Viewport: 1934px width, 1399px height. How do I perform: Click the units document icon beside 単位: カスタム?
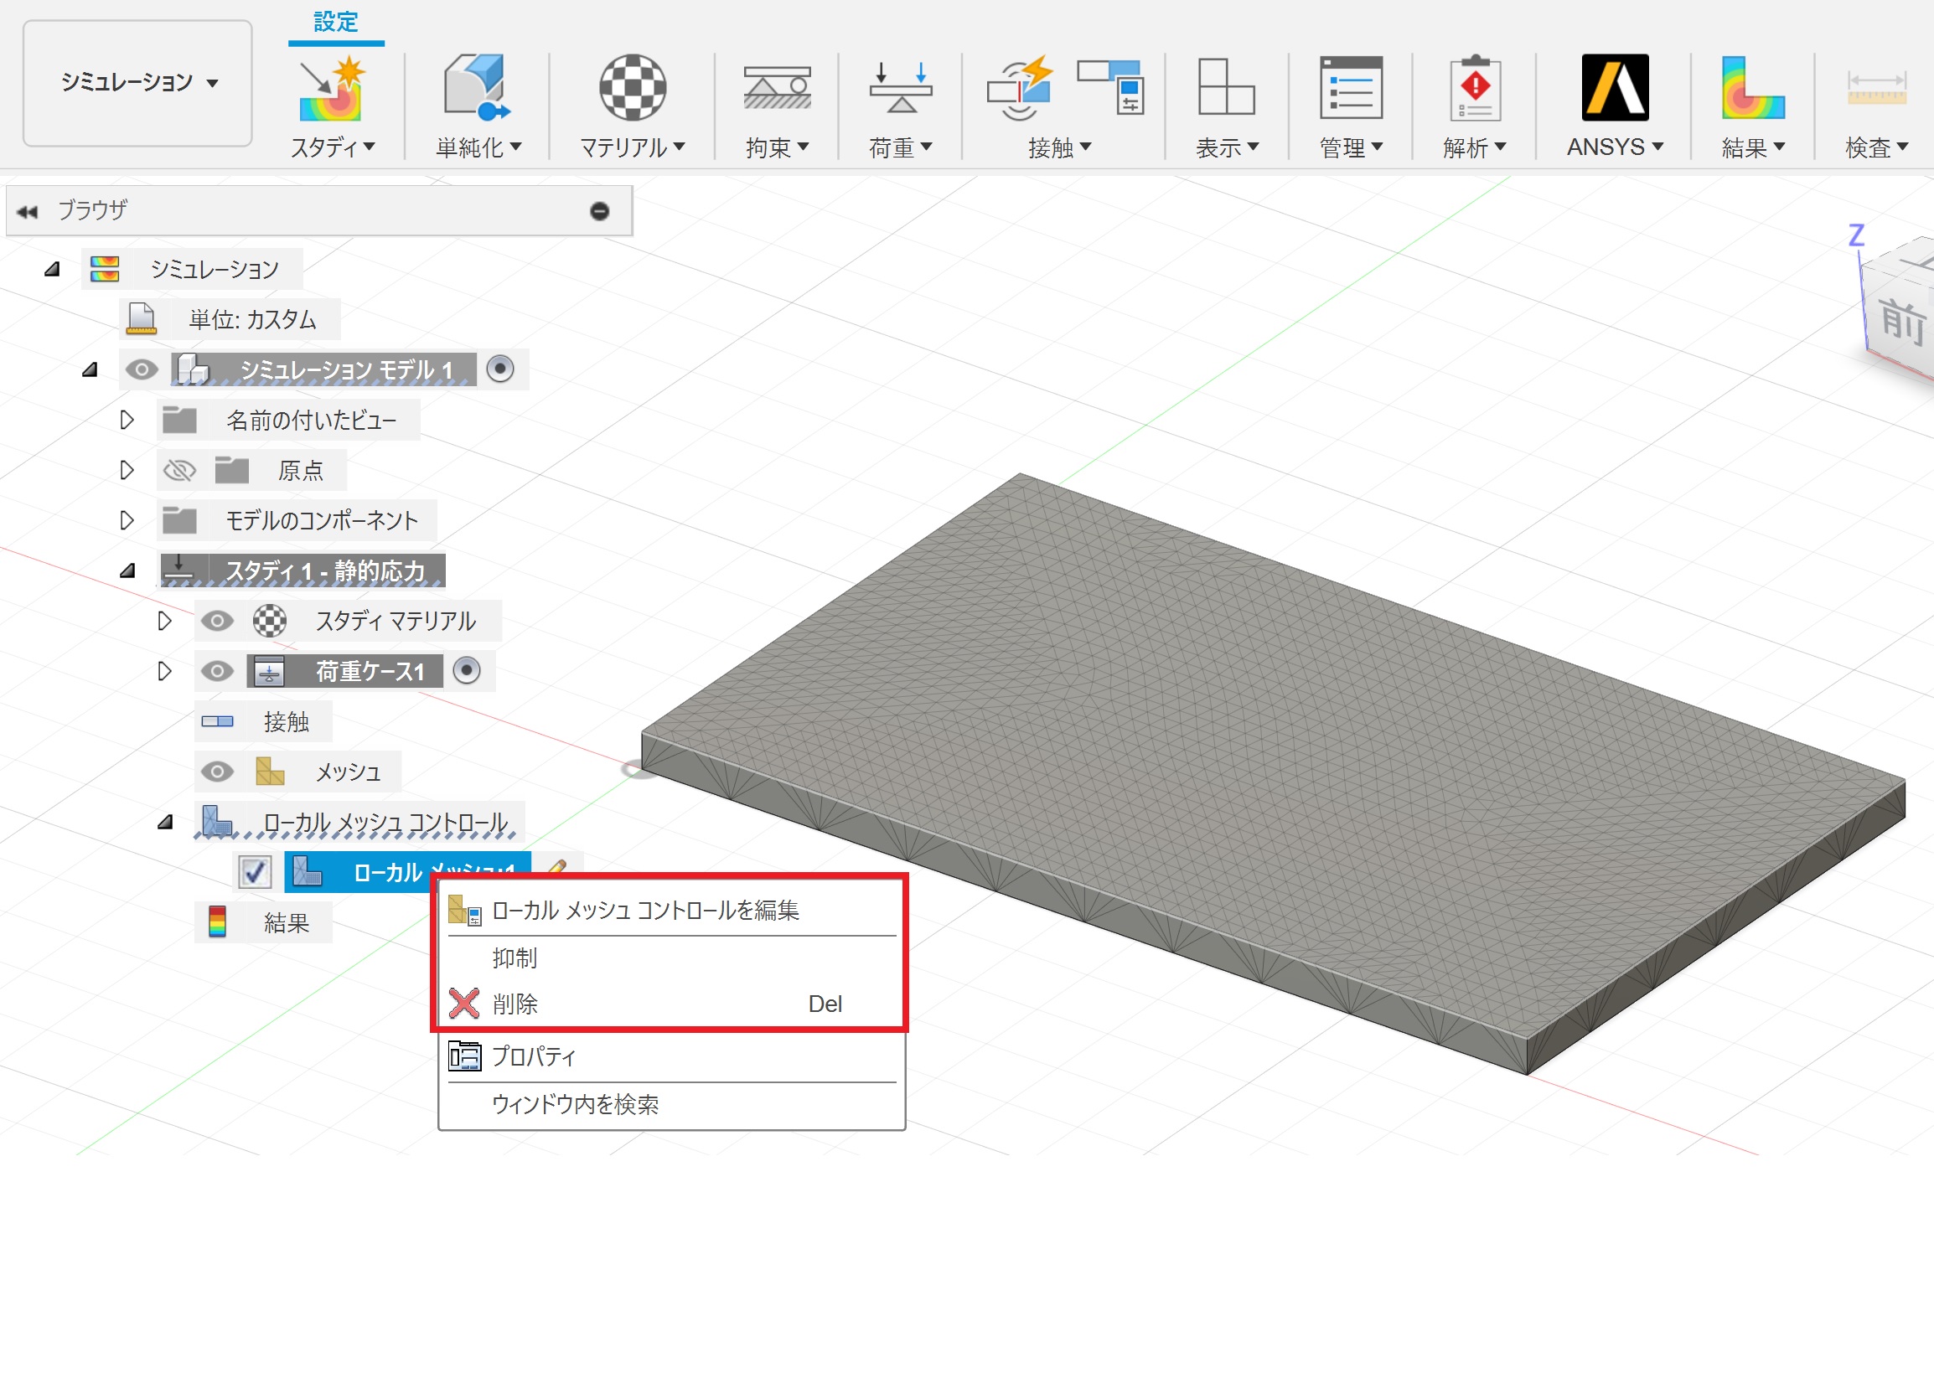pos(141,319)
